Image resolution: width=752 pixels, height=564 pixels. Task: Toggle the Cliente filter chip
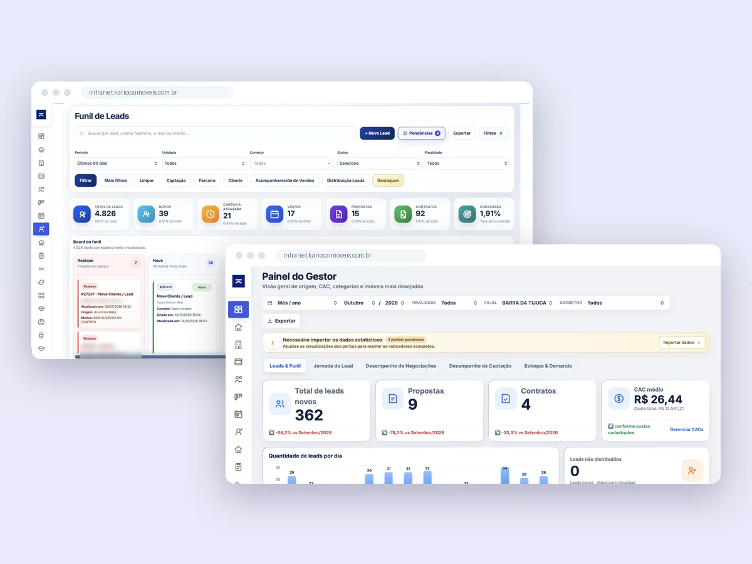tap(235, 180)
